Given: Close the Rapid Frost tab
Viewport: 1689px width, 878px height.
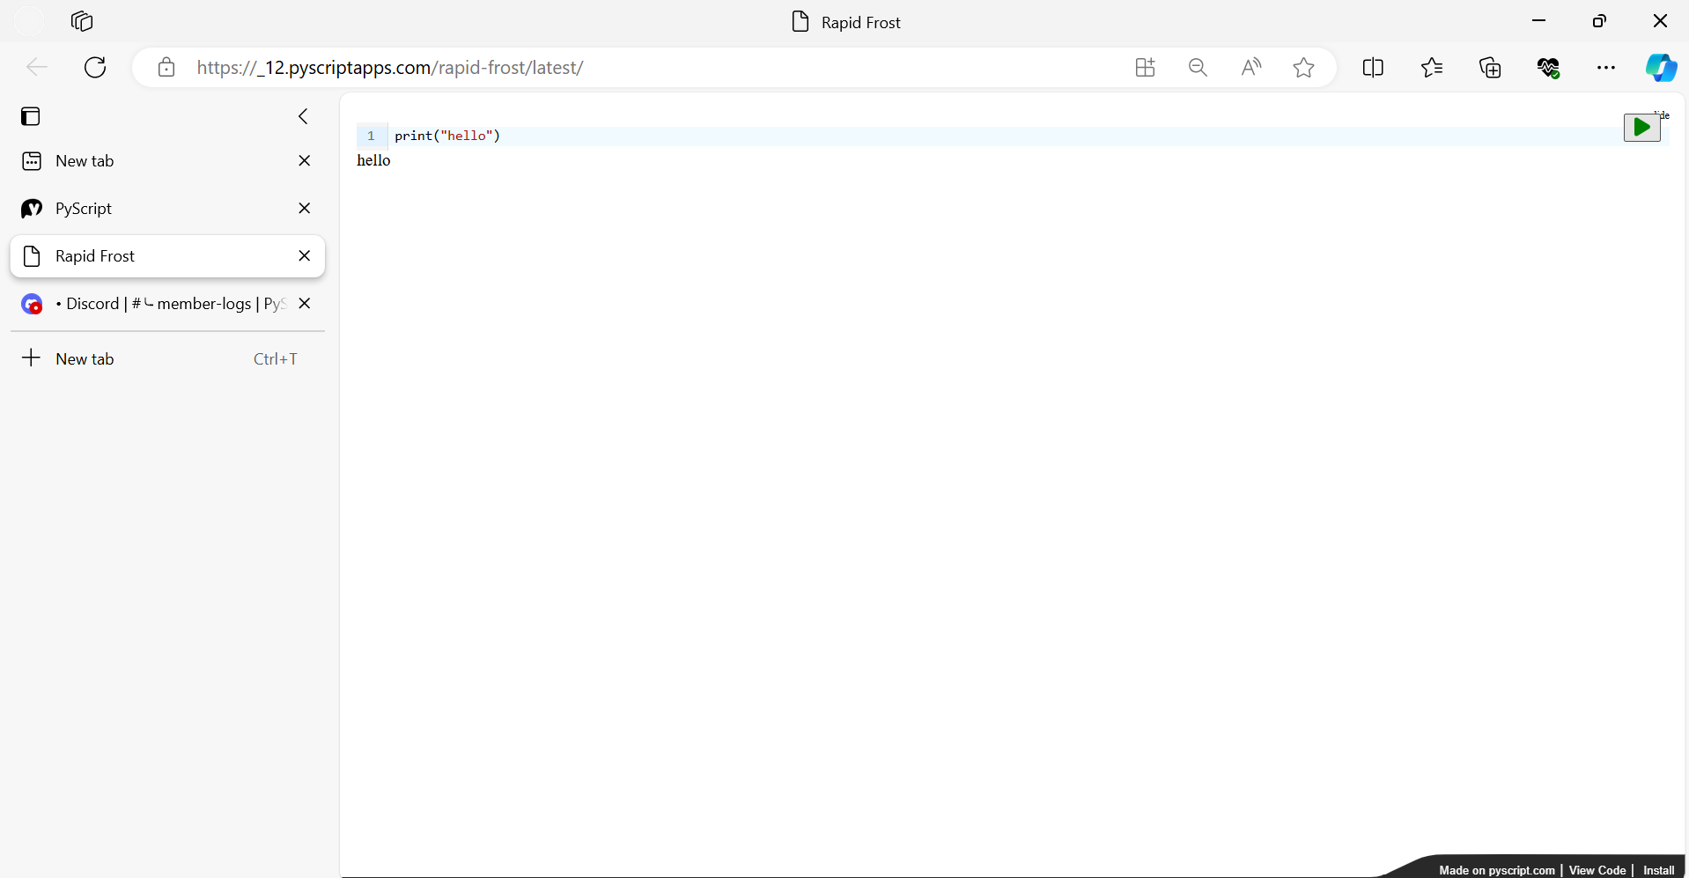Looking at the screenshot, I should point(305,256).
